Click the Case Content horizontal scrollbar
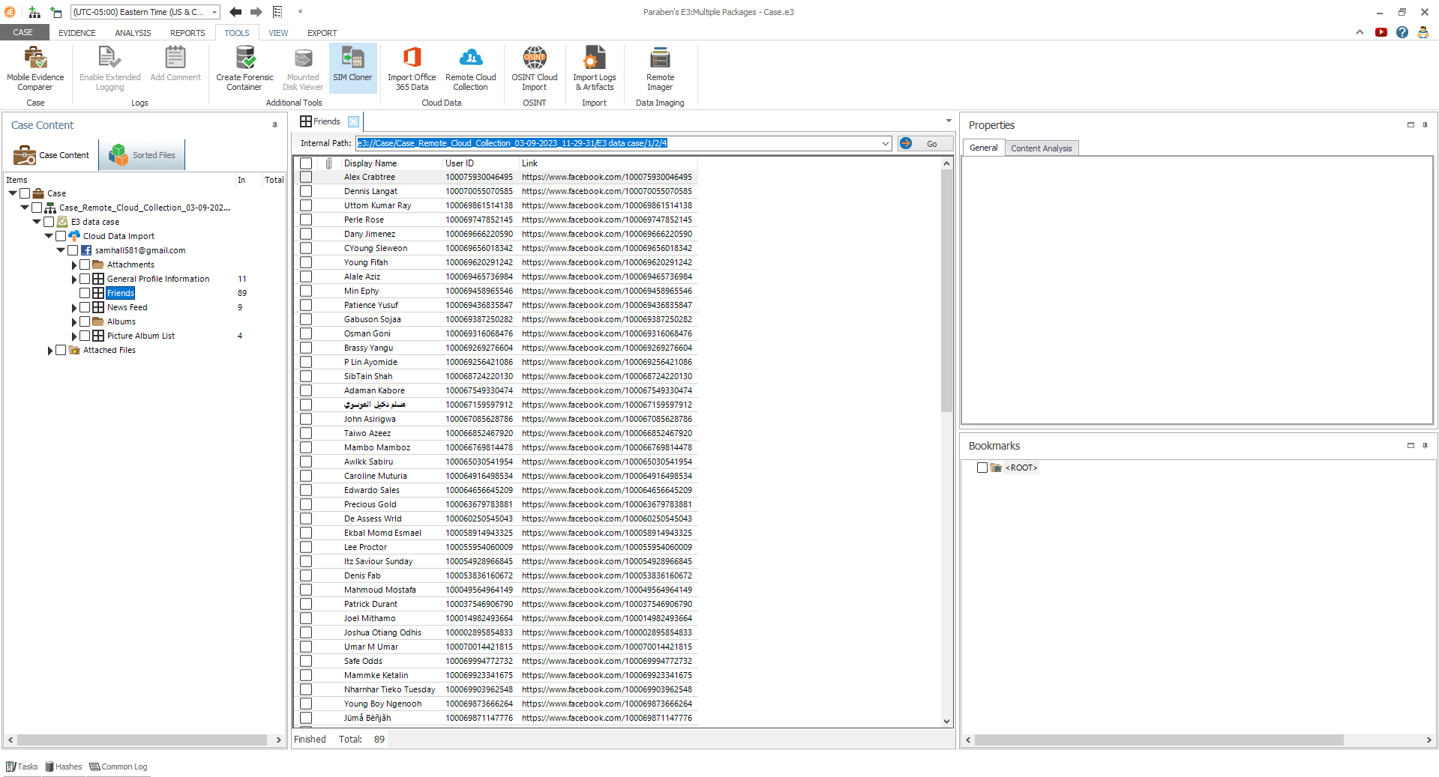 tap(142, 740)
